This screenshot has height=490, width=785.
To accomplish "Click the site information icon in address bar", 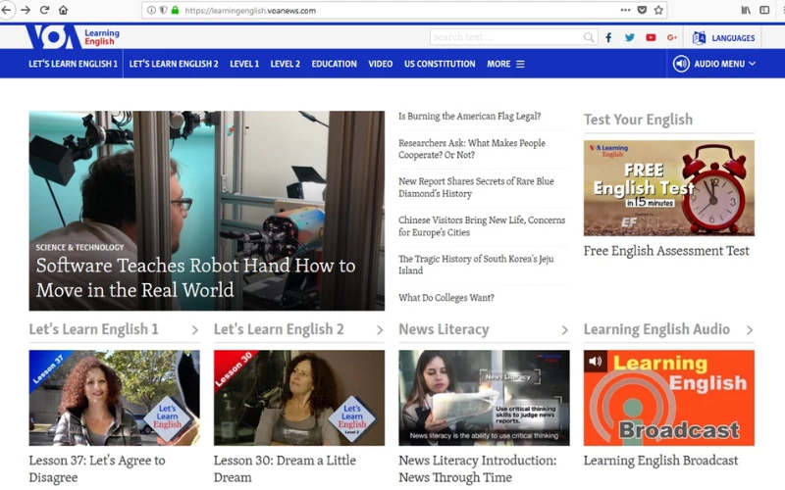I will tap(151, 10).
